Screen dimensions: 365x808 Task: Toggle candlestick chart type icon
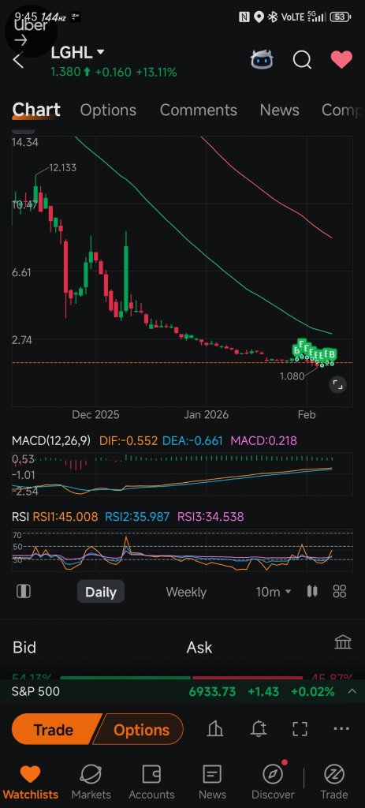[x=312, y=591]
